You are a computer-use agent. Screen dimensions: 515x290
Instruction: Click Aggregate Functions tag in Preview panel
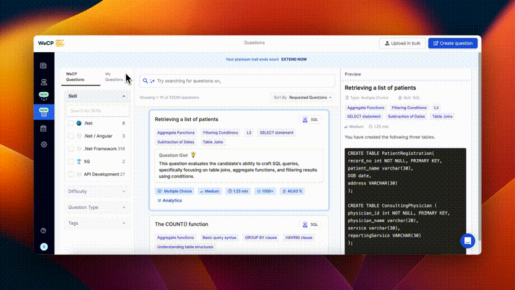point(366,108)
